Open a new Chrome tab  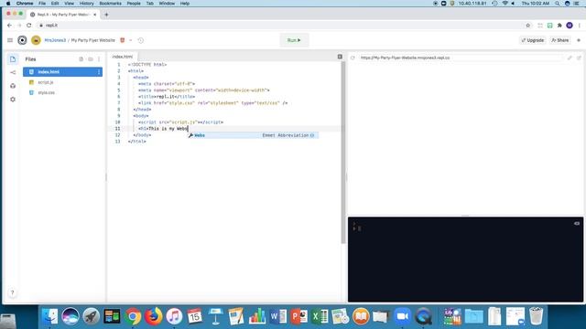tap(106, 15)
